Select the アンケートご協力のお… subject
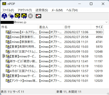109x95 pixels. click(23, 66)
